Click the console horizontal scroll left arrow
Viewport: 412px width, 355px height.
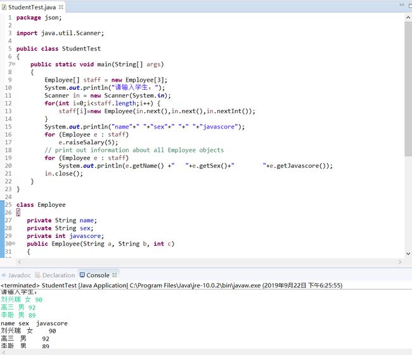coord(3,352)
